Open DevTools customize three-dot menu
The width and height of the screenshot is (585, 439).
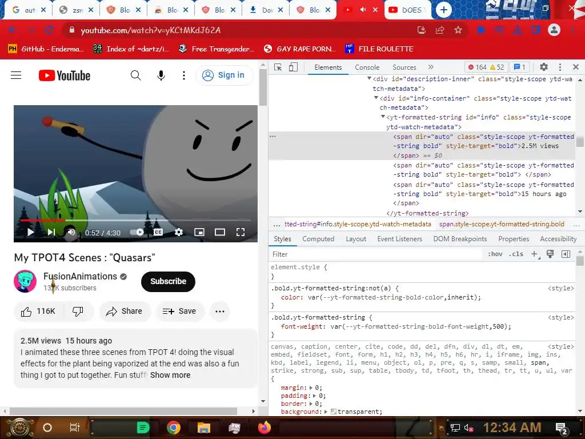[560, 67]
